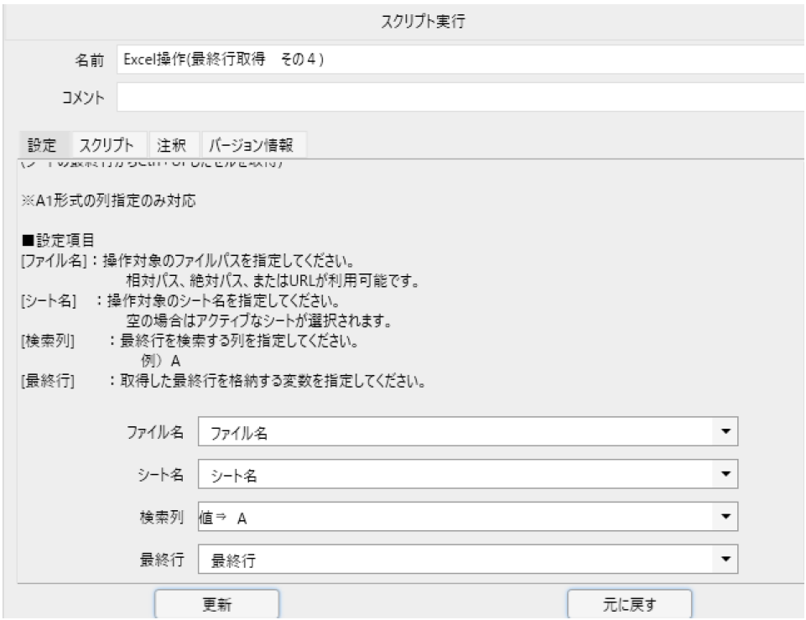Open the スクリプト tab
Screen dimensions: 806x620
(110, 144)
